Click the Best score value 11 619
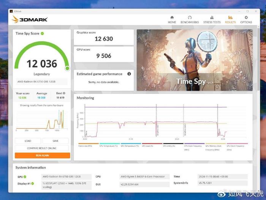The height and width of the screenshot is (200, 266). (60, 98)
